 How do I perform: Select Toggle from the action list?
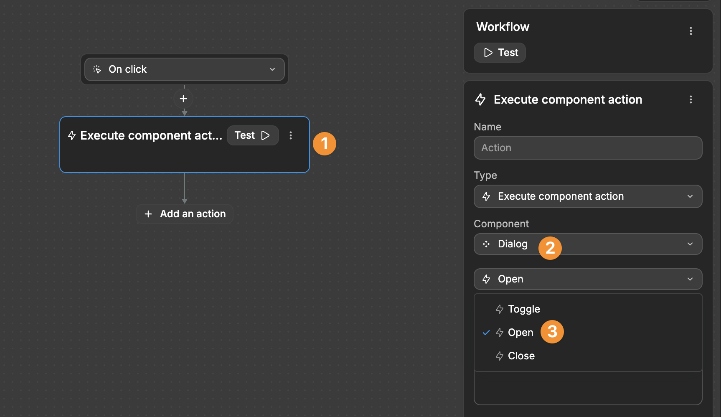coord(523,309)
